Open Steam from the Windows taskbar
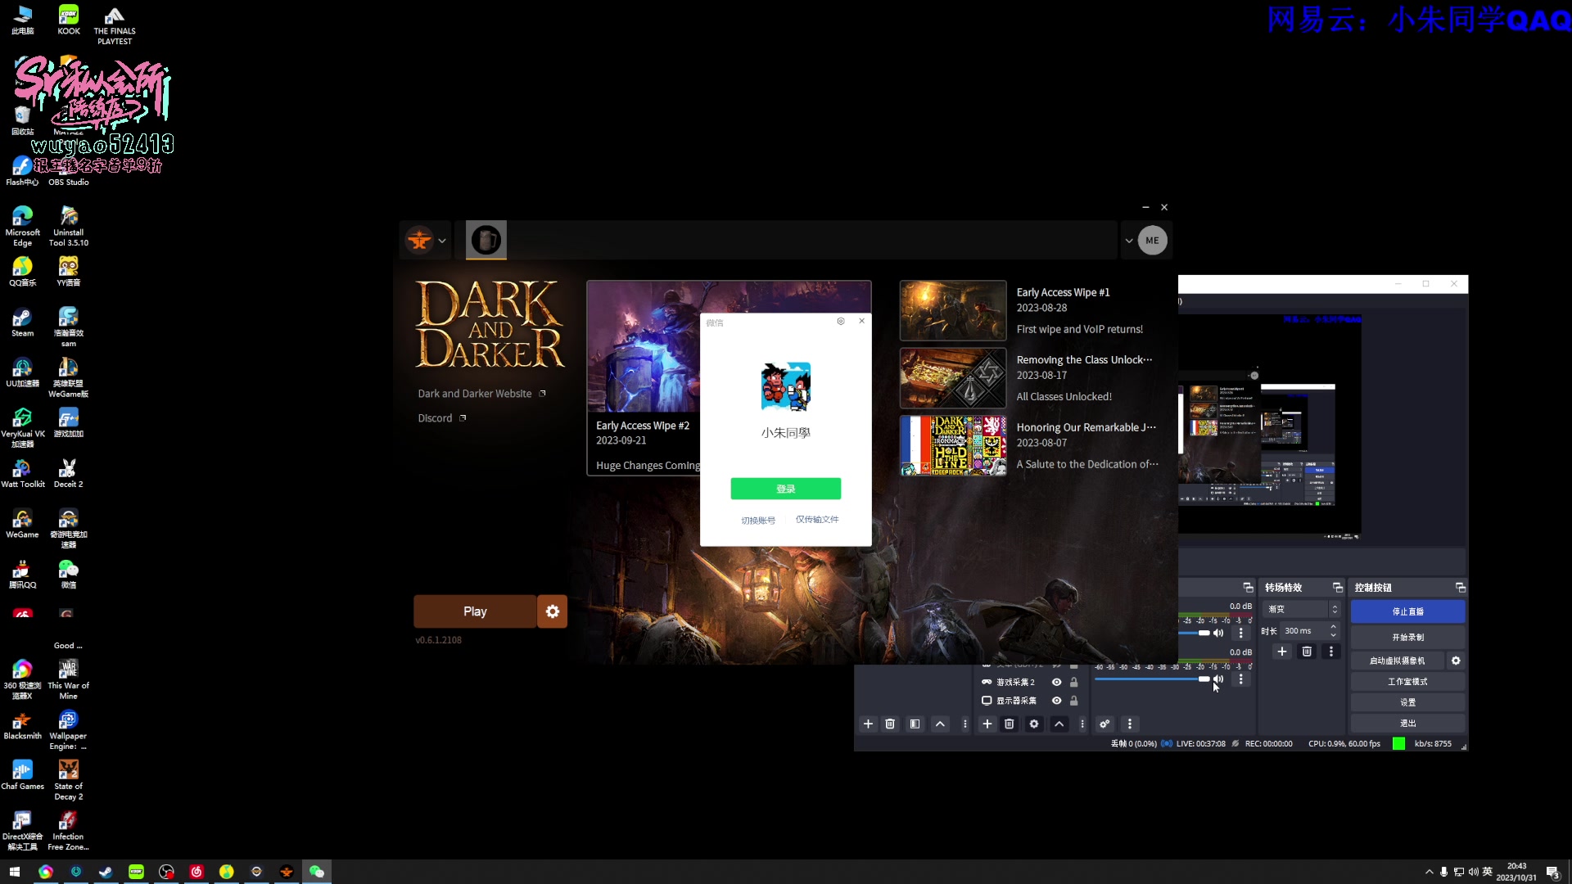 pyautogui.click(x=106, y=872)
